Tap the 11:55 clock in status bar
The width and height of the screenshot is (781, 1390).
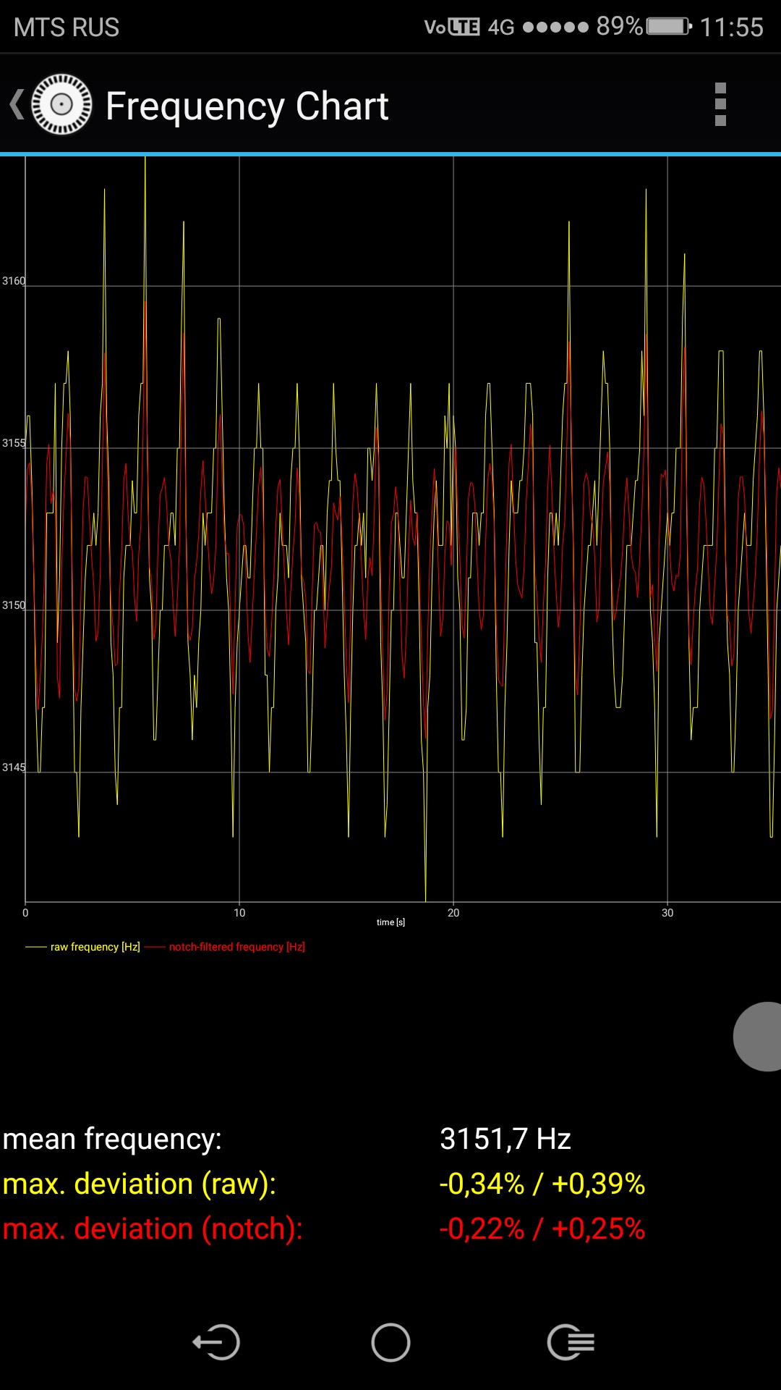click(x=731, y=28)
